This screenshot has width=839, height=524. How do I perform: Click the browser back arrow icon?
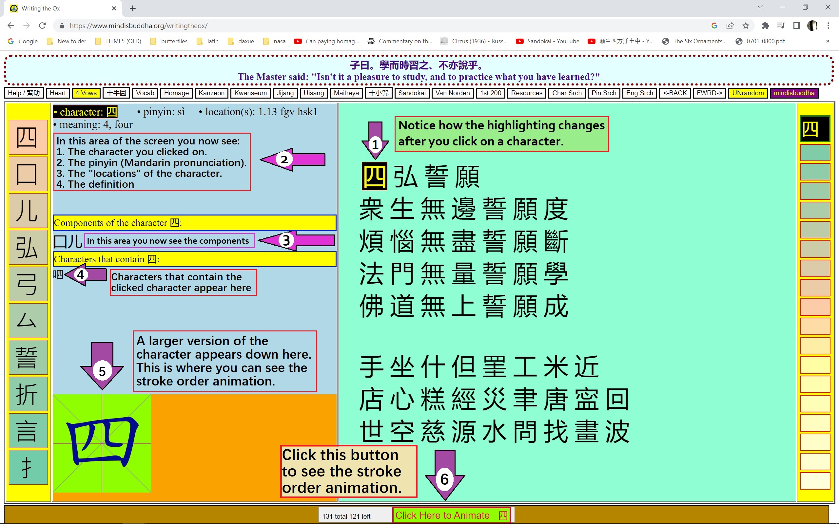11,26
